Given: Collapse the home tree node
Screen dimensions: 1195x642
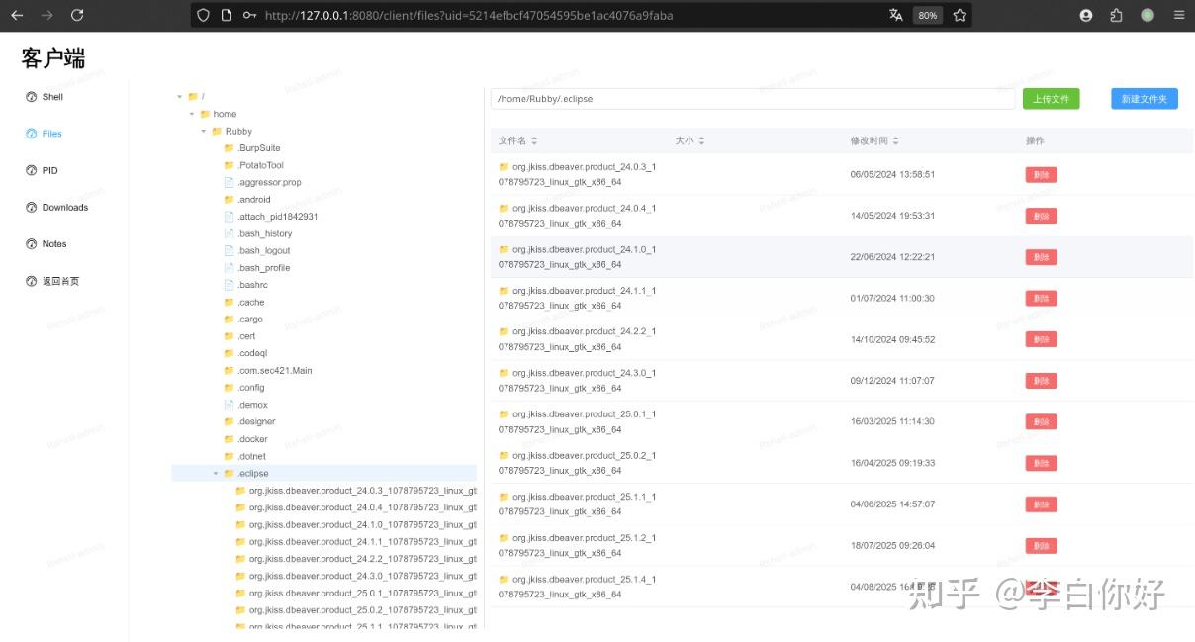Looking at the screenshot, I should click(x=192, y=114).
